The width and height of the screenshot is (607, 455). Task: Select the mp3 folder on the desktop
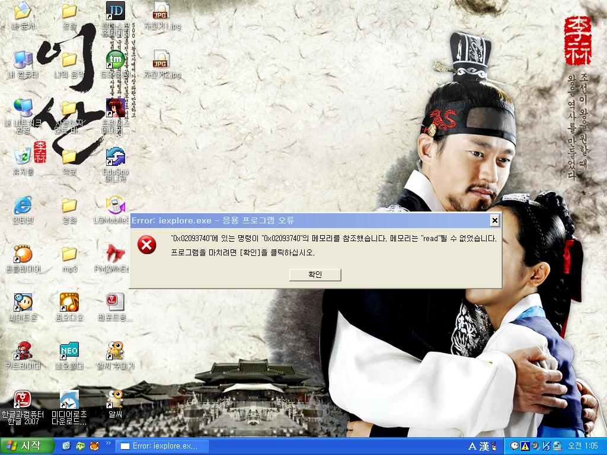coord(69,258)
